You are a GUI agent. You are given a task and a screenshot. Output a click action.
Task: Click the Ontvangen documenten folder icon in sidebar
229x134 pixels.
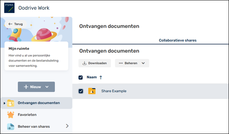tap(11, 103)
